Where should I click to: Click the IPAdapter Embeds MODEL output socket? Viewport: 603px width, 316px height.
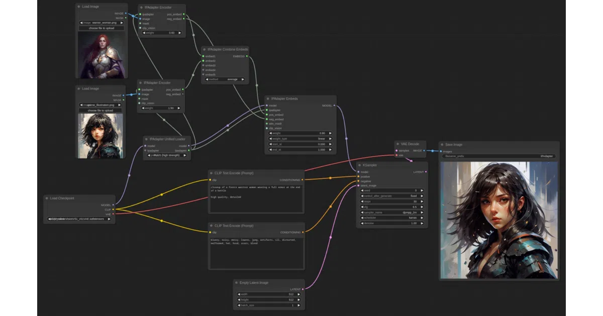point(334,105)
